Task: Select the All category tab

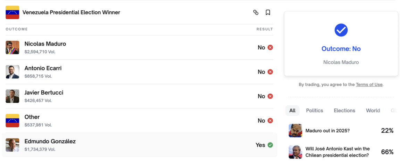Action: (292, 111)
